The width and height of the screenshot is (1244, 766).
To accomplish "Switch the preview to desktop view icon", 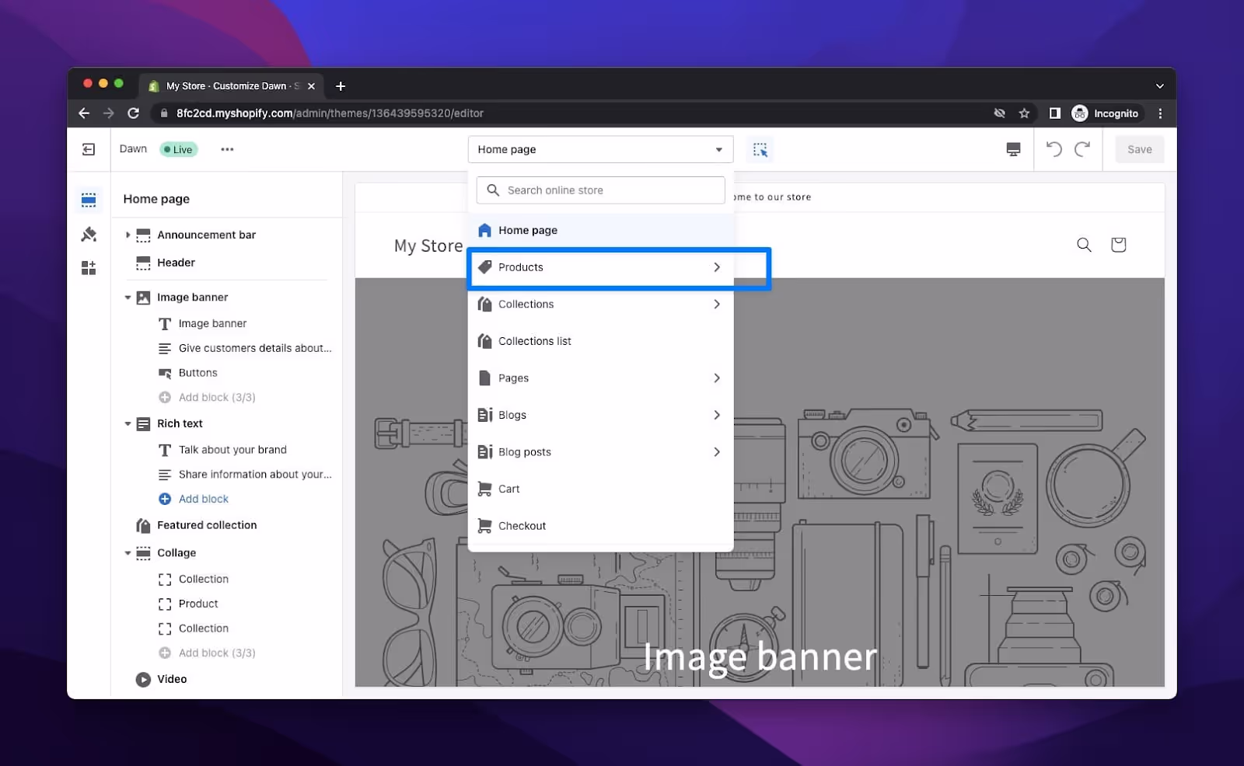I will point(1013,149).
